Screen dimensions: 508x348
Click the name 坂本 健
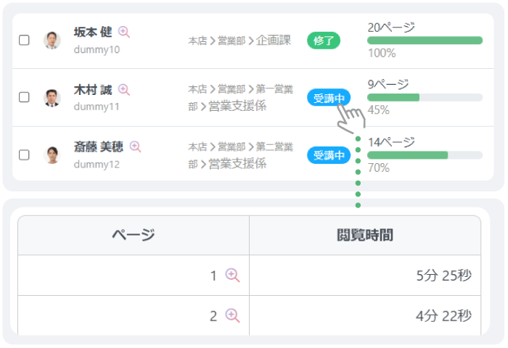(x=93, y=32)
